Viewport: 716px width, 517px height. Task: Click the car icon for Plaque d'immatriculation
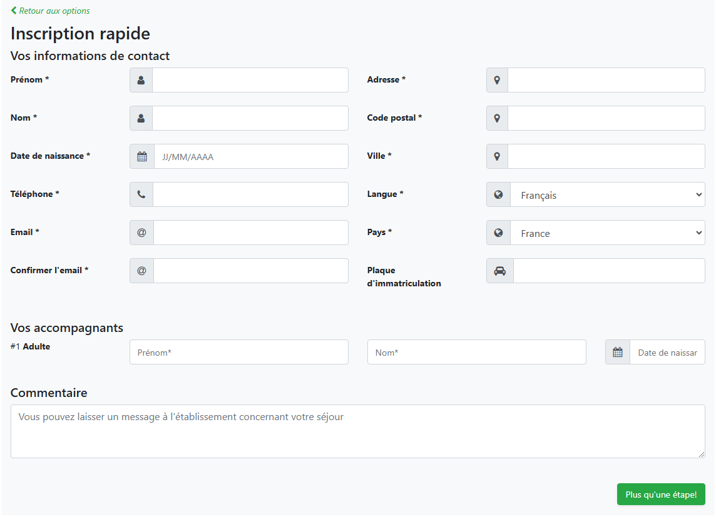pos(499,271)
